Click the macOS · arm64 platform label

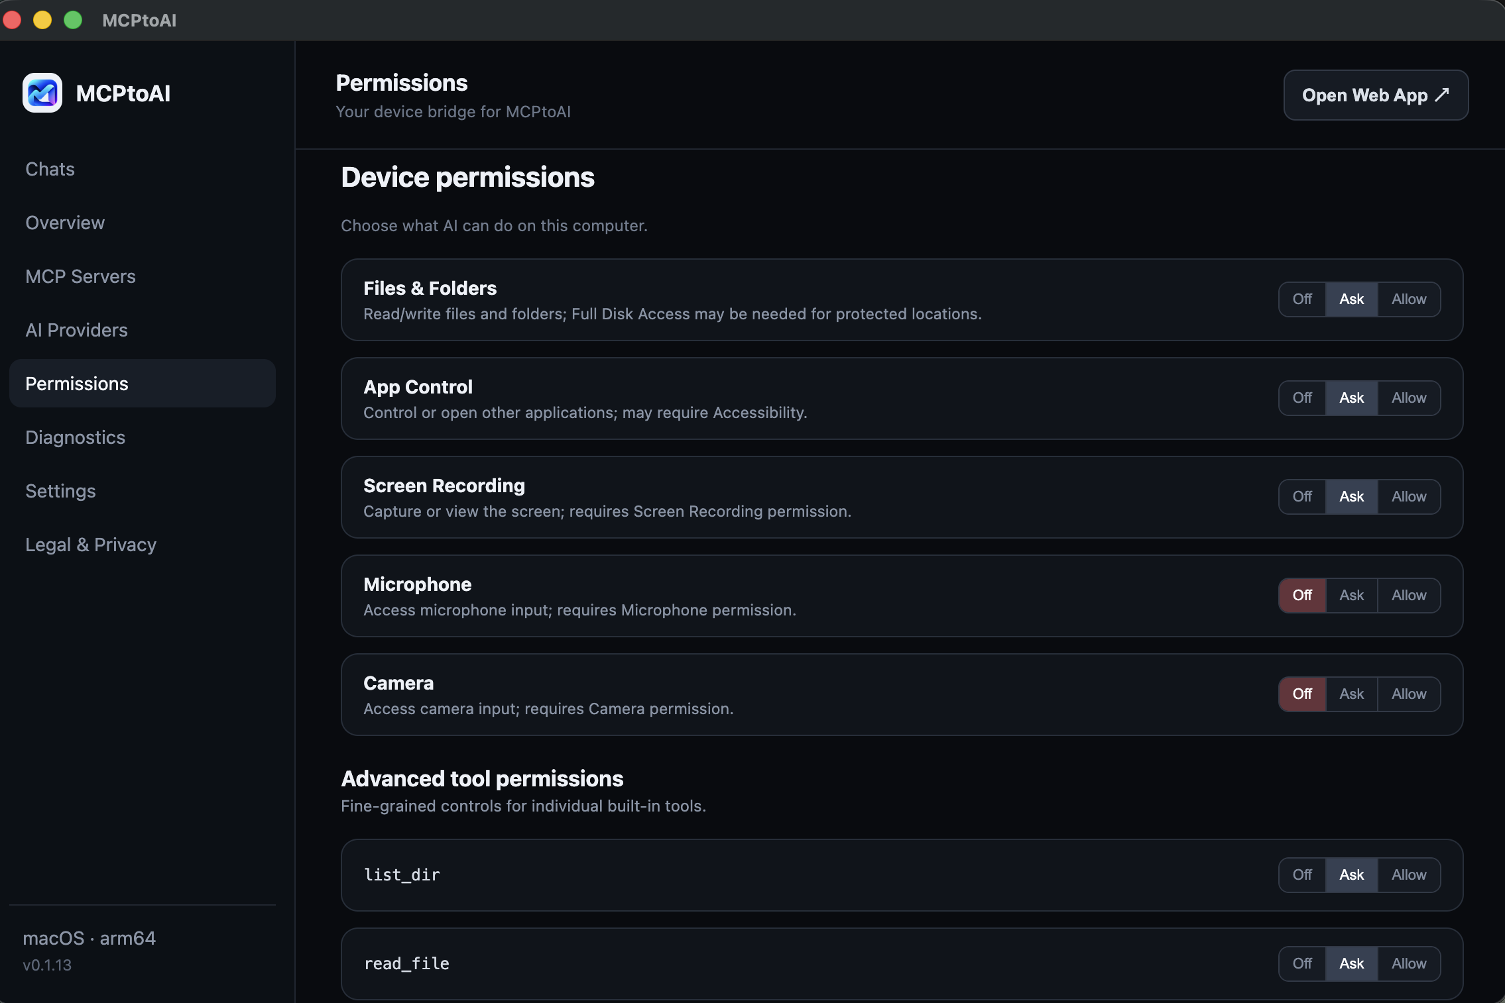coord(89,938)
